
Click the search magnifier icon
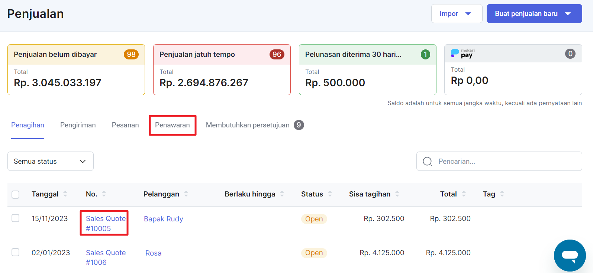click(x=427, y=161)
